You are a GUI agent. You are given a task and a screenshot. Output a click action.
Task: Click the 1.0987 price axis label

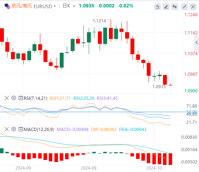[191, 74]
